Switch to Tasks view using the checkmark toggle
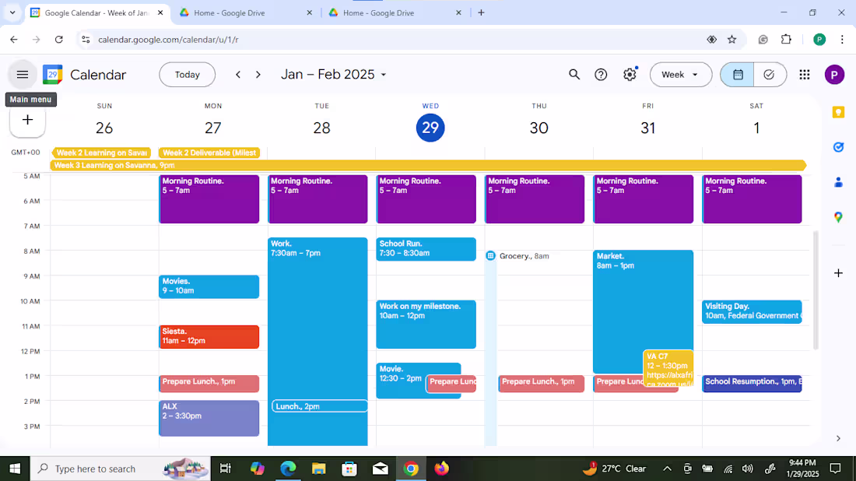Viewport: 856px width, 481px height. 770,74
